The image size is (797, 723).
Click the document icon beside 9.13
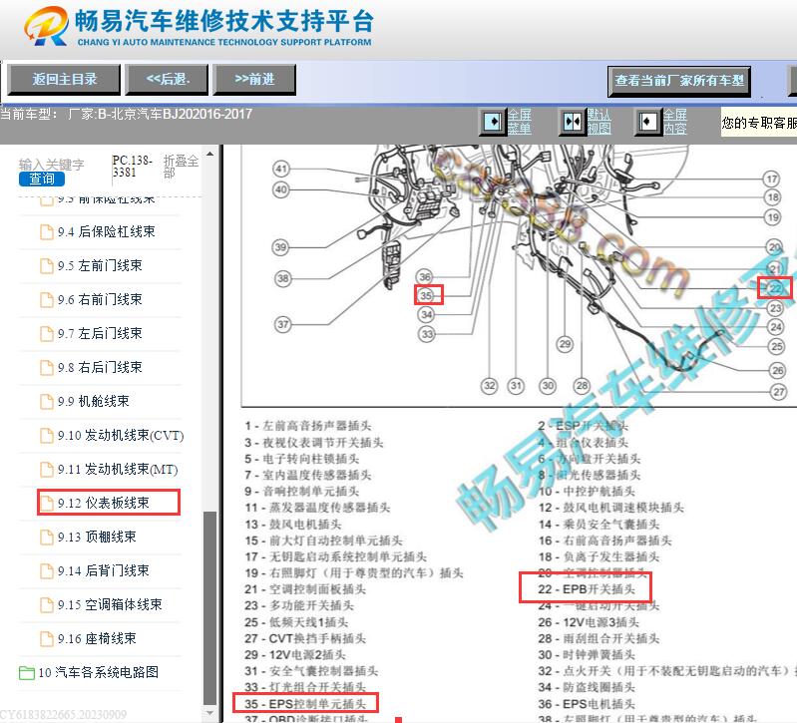[x=47, y=538]
